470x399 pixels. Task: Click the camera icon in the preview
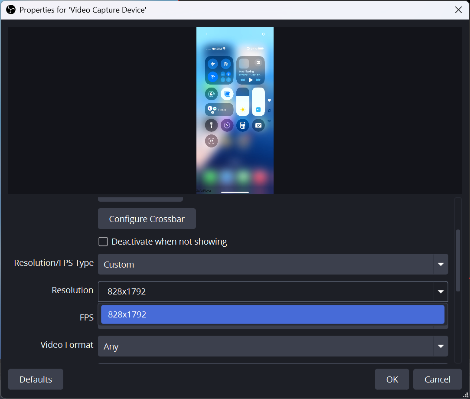[258, 124]
